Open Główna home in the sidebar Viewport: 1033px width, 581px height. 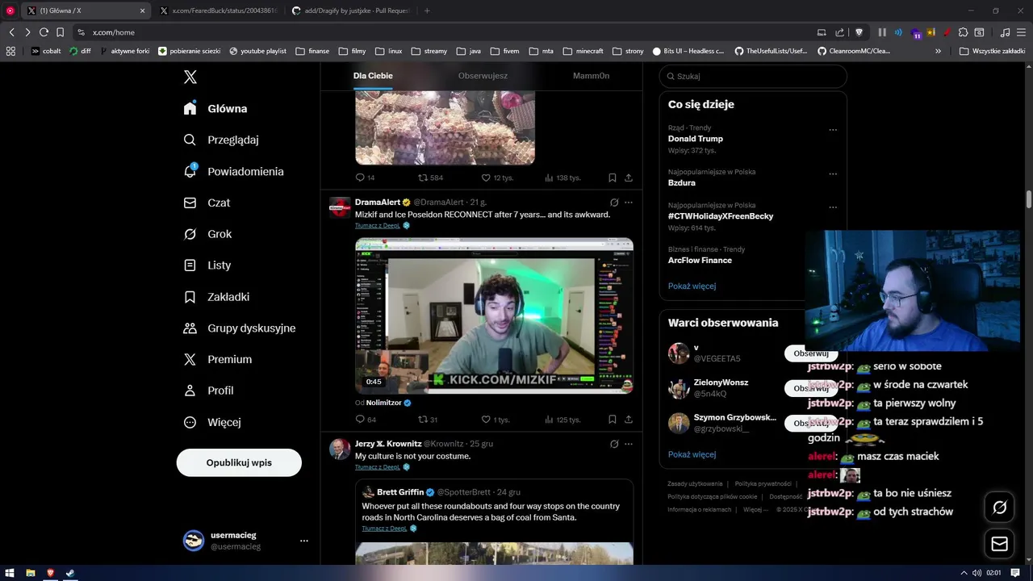(215, 108)
